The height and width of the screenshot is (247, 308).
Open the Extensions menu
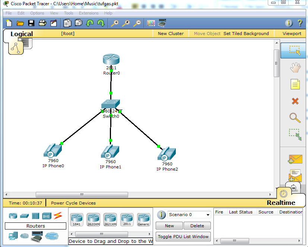point(89,13)
